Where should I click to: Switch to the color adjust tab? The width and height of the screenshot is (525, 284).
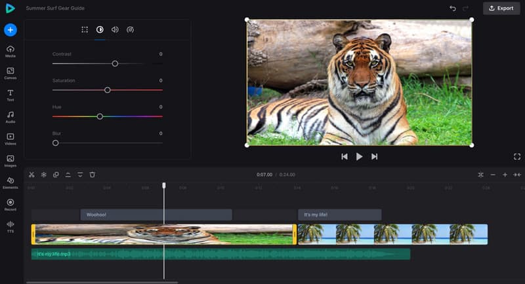click(x=100, y=29)
